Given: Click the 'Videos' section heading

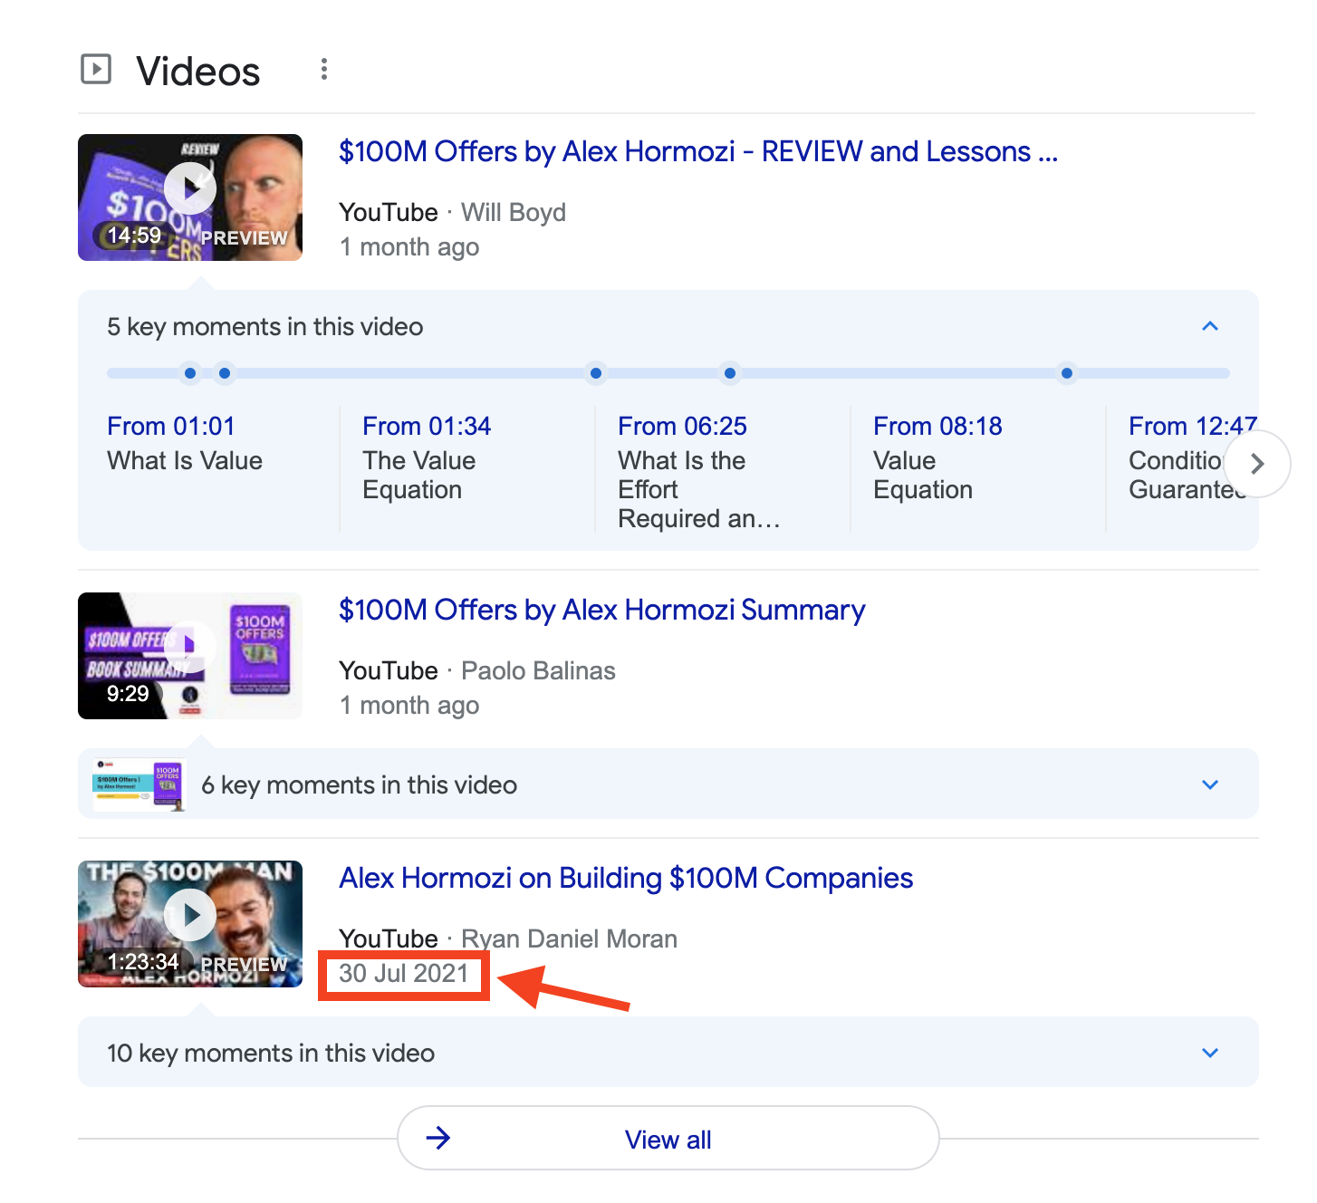Looking at the screenshot, I should click(198, 72).
